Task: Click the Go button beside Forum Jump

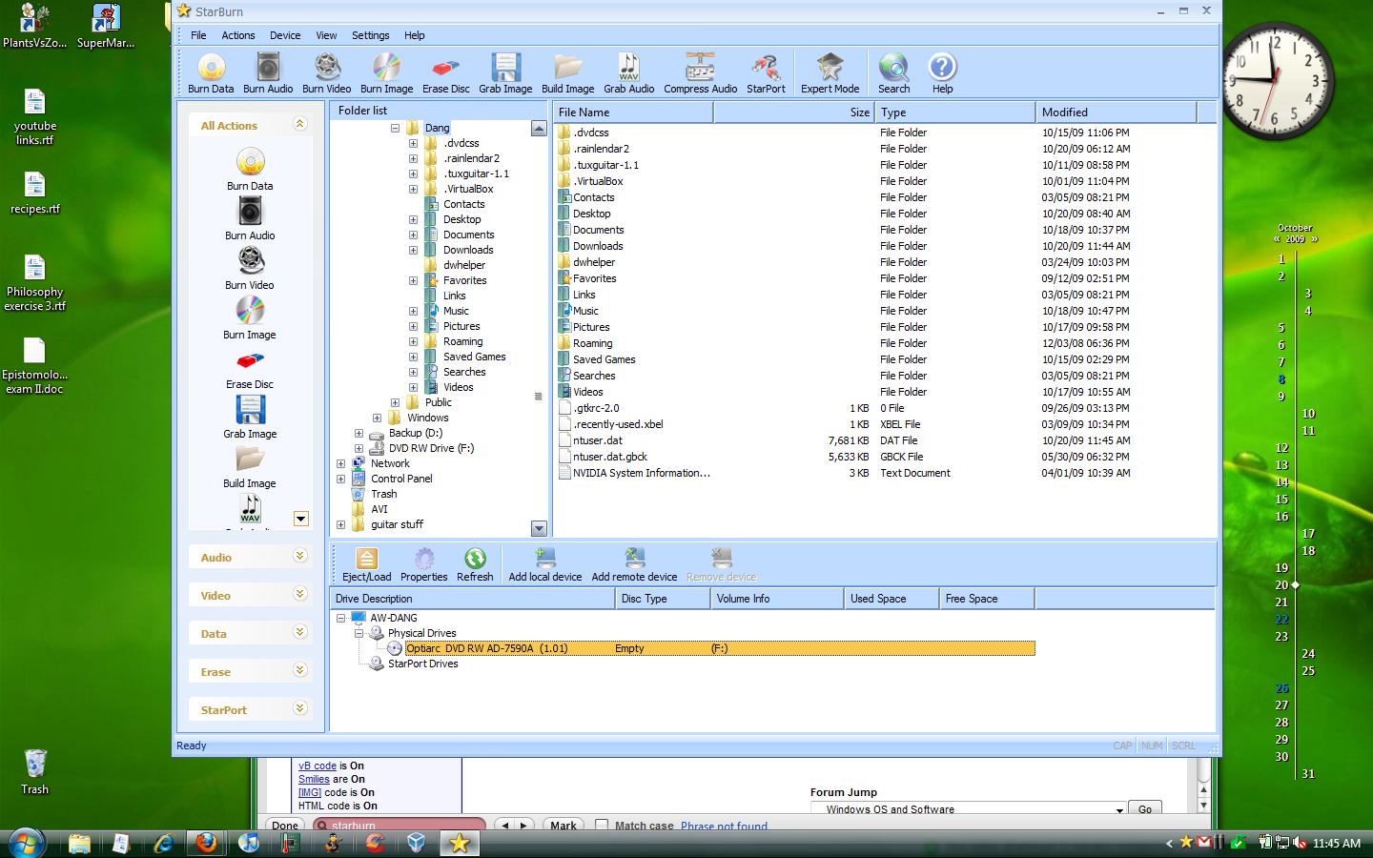Action: coord(1144,809)
